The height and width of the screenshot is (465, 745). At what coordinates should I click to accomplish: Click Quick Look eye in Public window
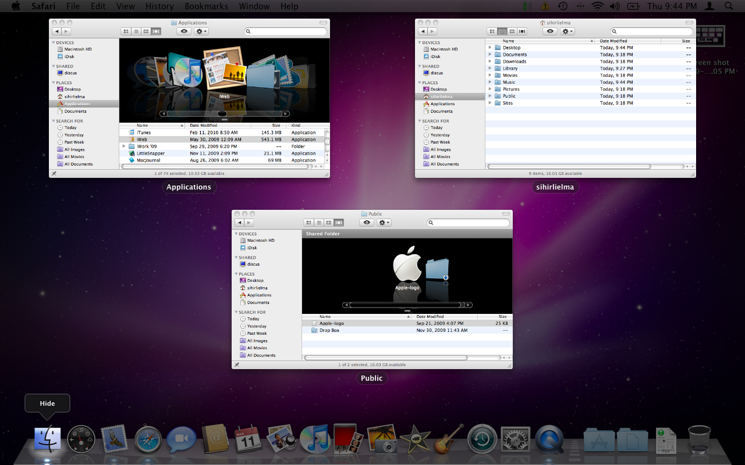click(x=367, y=223)
